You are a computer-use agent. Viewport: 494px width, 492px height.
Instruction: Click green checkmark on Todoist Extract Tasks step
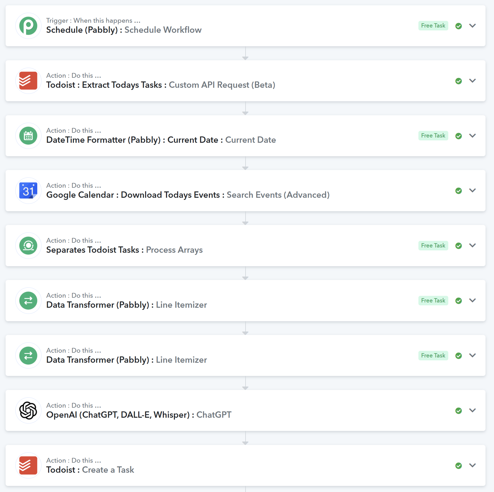pyautogui.click(x=459, y=81)
